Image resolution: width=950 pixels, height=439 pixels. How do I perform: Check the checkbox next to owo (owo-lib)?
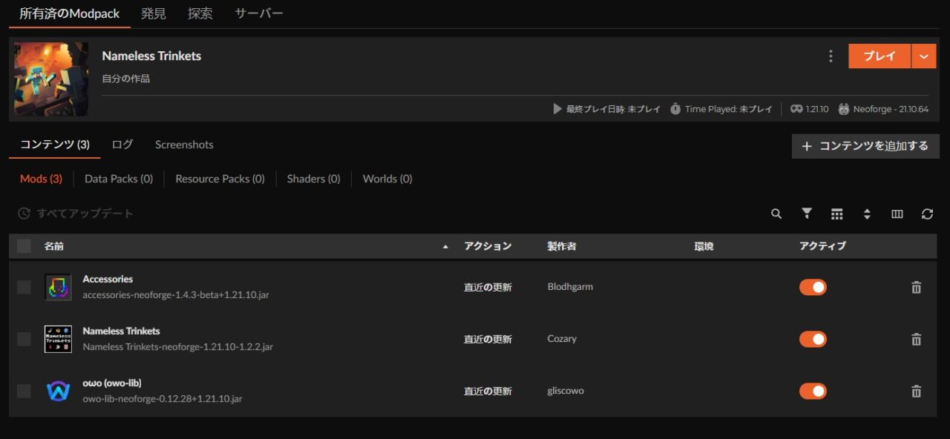23,391
